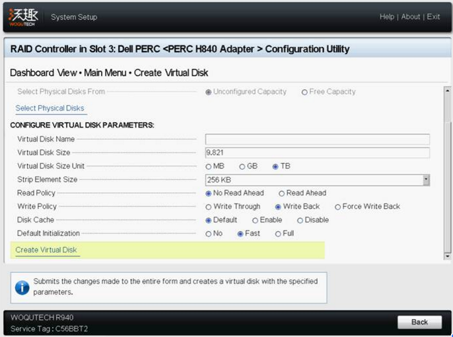
Task: Click the Select Physical Disks link
Action: coord(50,108)
